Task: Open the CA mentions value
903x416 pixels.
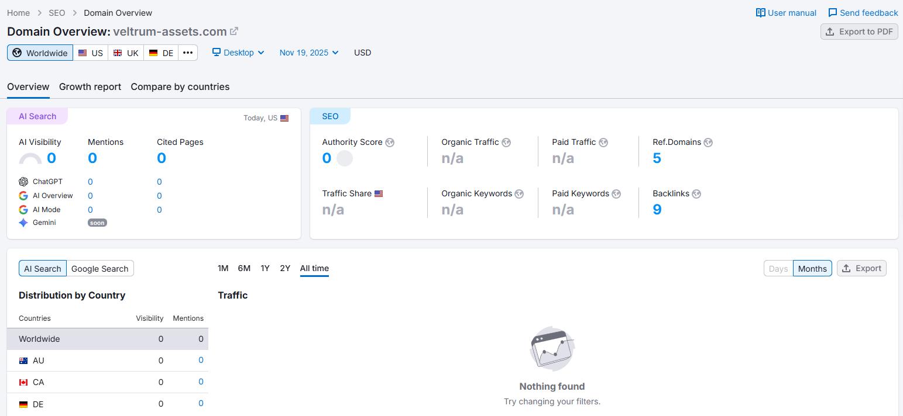Action: 201,382
